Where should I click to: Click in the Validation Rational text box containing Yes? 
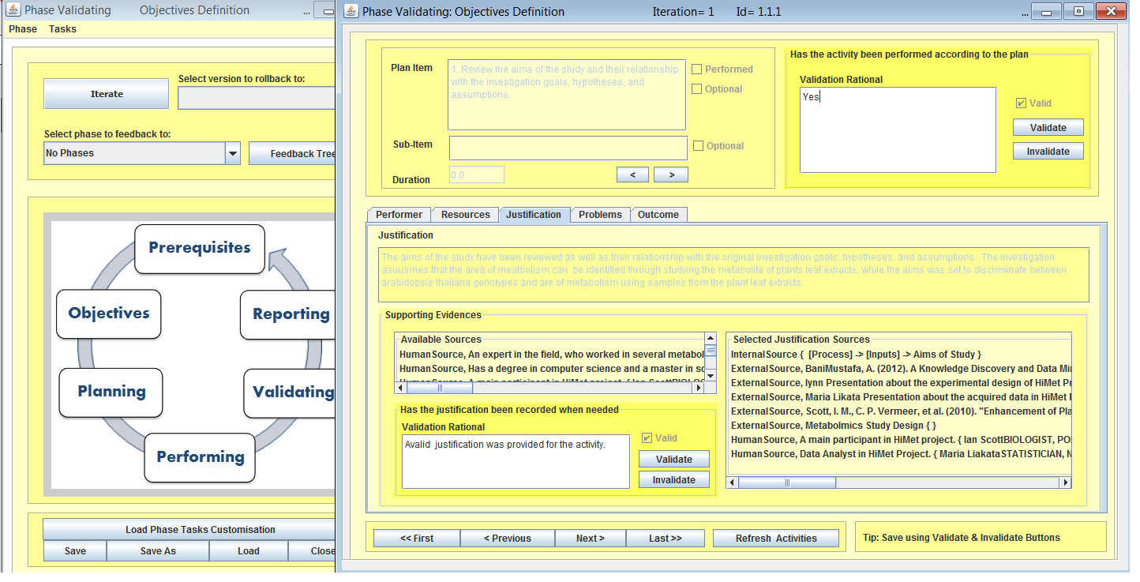coord(897,130)
